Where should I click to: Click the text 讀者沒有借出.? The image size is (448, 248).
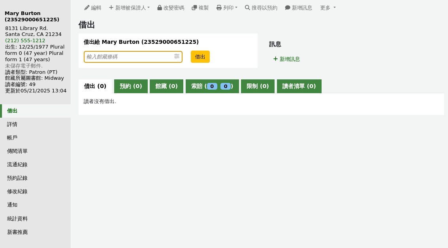100,101
